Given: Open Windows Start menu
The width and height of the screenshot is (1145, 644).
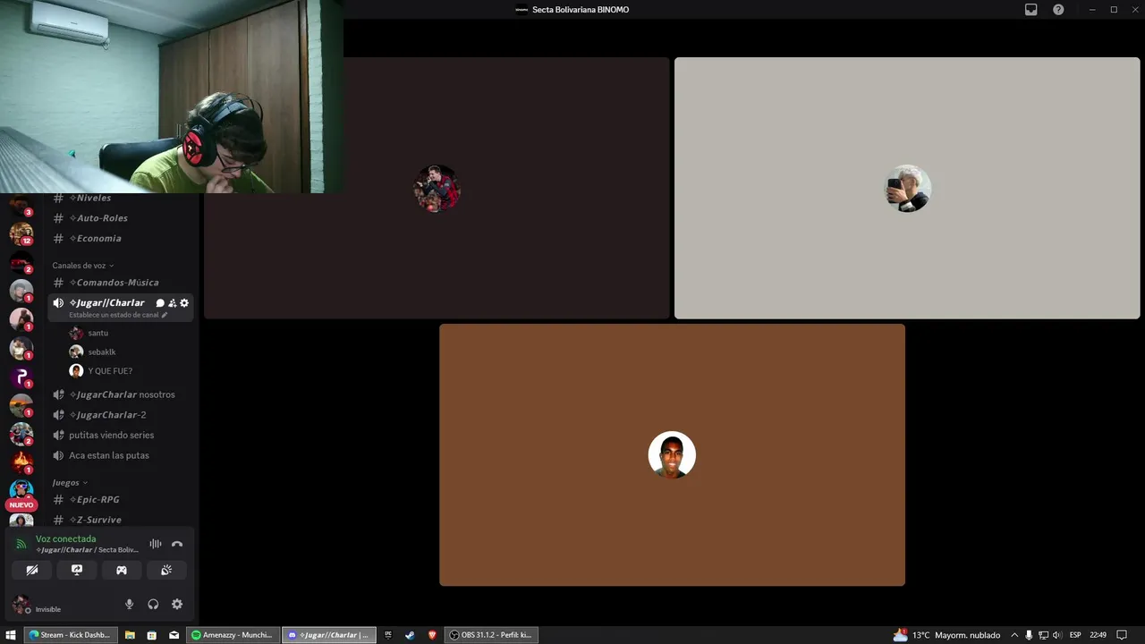Looking at the screenshot, I should point(11,635).
